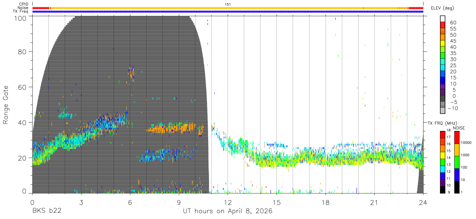This screenshot has width=476, height=219.
Task: Click the black bottom swatch of TX FRQ bar
Action: pos(443,189)
